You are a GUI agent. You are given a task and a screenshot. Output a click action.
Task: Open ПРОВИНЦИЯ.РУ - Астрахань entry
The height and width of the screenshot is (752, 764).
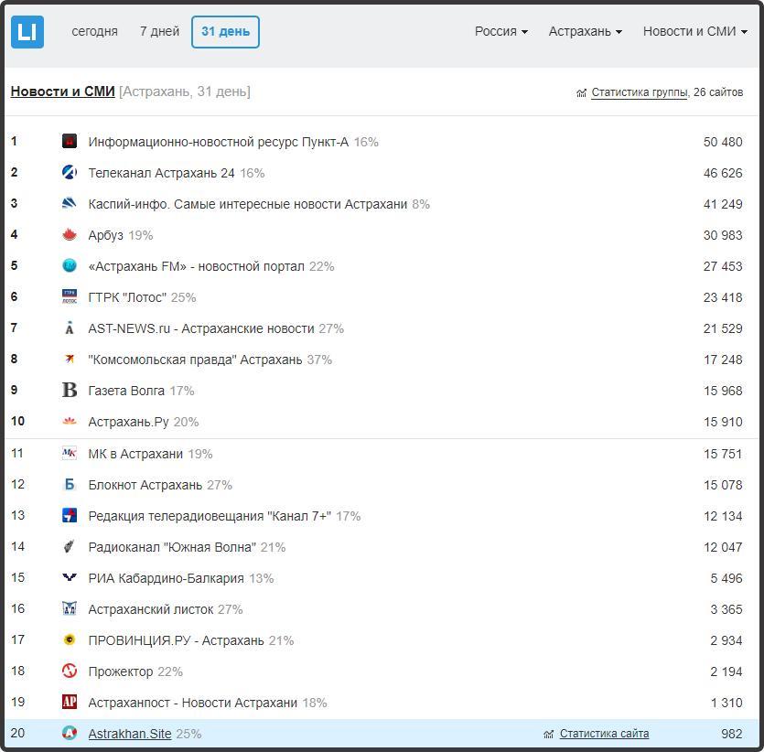[x=176, y=640]
